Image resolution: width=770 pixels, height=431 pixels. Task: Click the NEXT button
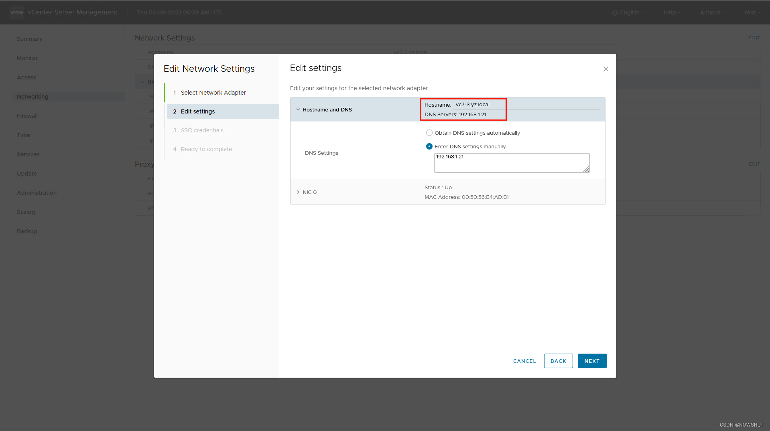[592, 361]
